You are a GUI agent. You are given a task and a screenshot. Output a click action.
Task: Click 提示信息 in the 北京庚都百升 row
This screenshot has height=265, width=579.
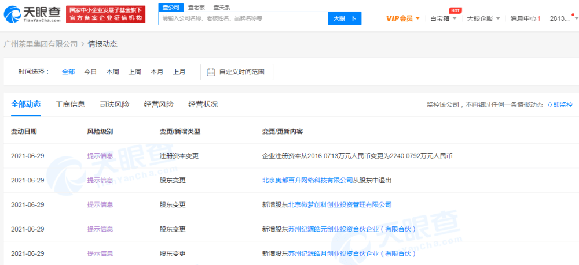(x=100, y=180)
